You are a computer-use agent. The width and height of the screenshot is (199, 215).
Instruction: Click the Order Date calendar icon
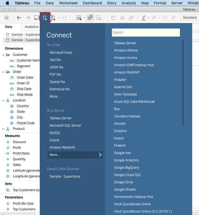[12, 78]
